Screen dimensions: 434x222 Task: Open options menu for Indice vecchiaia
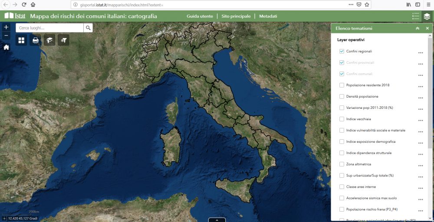[421, 121]
